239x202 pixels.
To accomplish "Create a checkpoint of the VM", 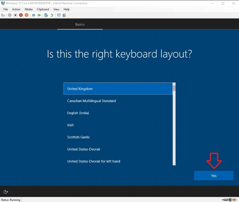I will pos(45,15).
